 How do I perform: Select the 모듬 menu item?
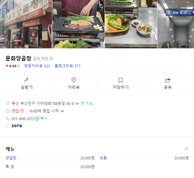[x=103, y=158]
